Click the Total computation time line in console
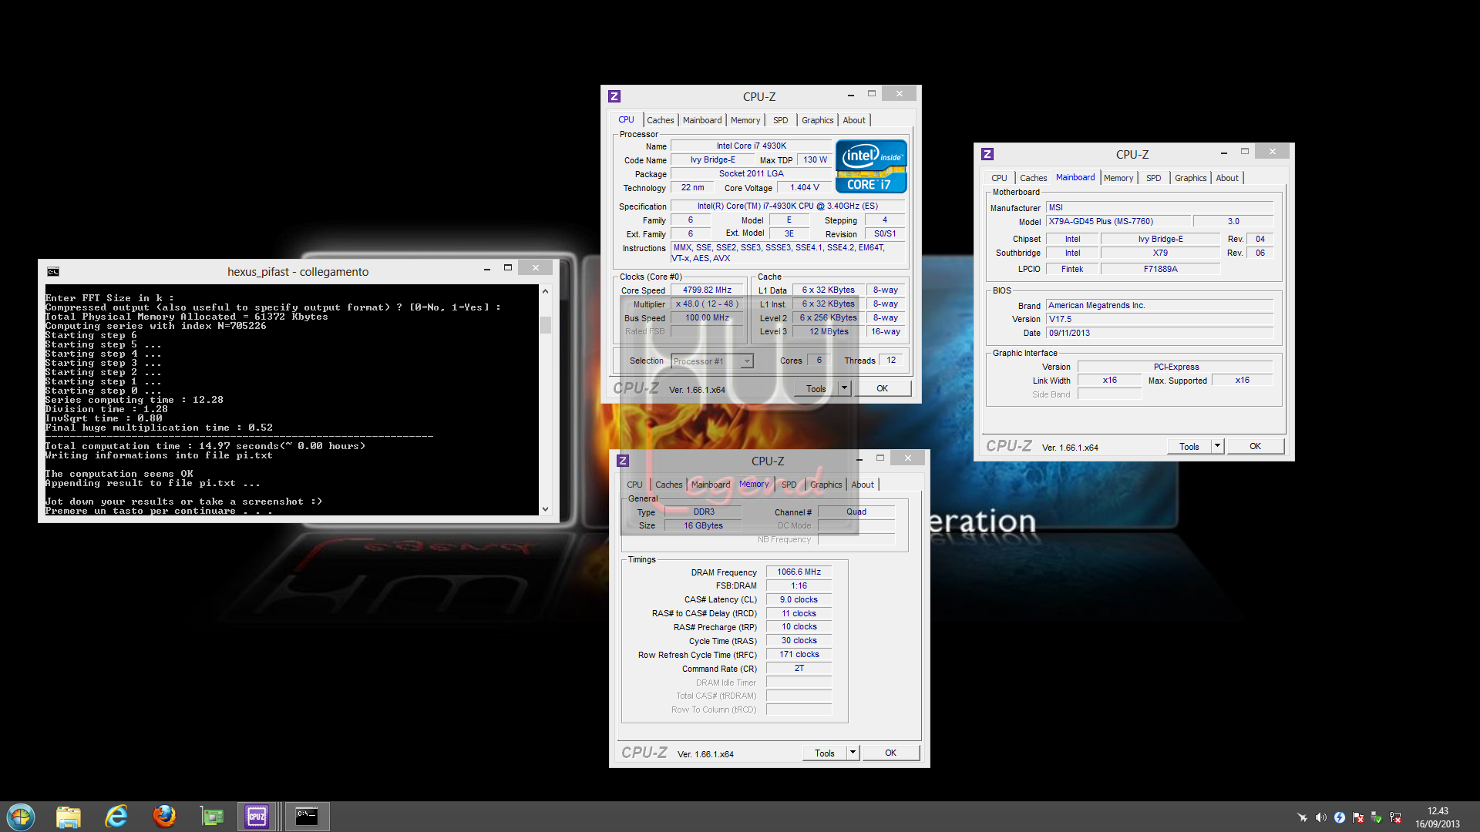Screen dimensions: 1480x832 coord(205,446)
